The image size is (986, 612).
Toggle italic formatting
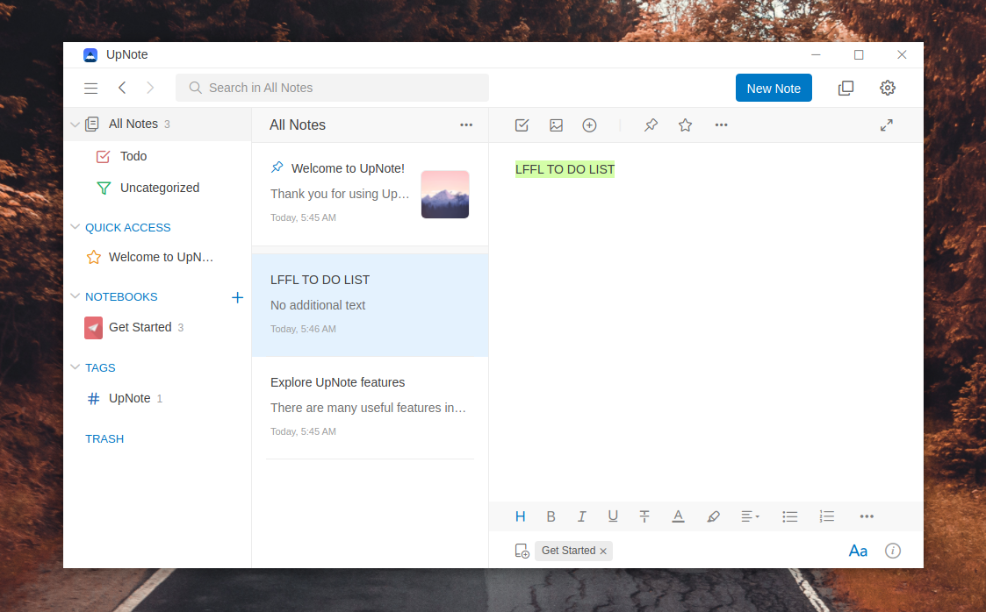581,516
